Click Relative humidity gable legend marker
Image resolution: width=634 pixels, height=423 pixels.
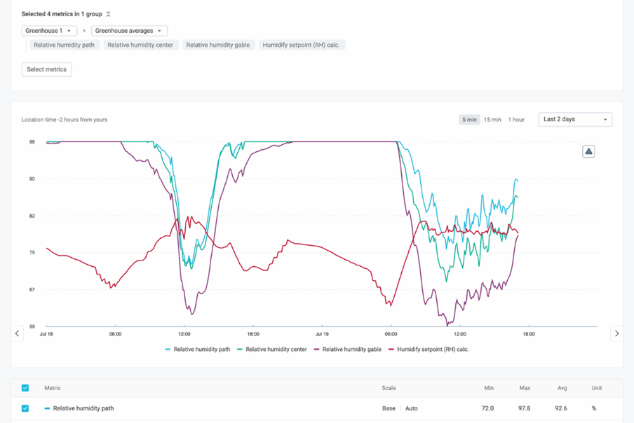[x=317, y=349]
